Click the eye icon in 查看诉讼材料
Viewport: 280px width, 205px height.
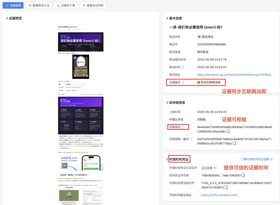(84, 5)
